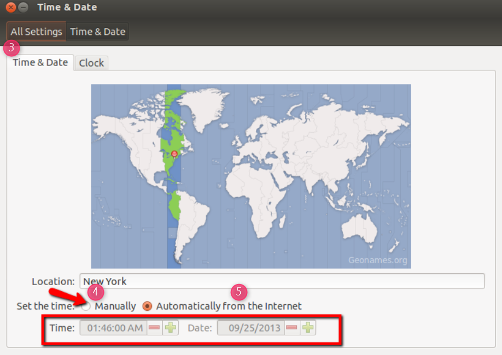
Task: Click the Geonames.org label on map
Action: pyautogui.click(x=377, y=260)
